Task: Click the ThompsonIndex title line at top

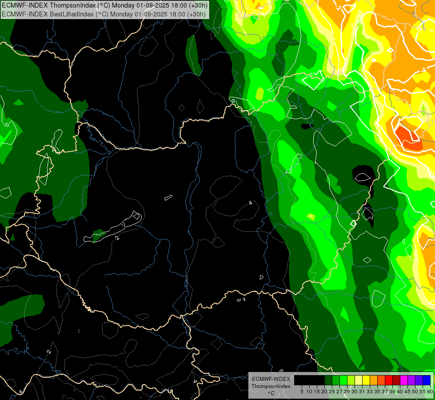Action: 104,5
